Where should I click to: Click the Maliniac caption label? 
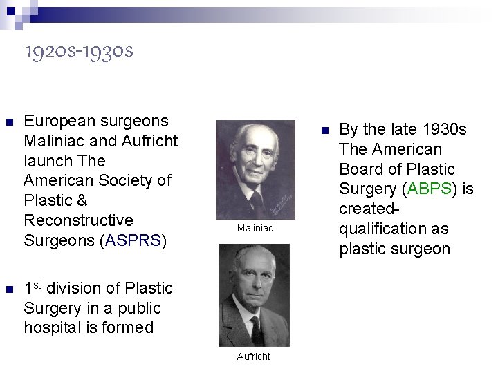coord(255,228)
